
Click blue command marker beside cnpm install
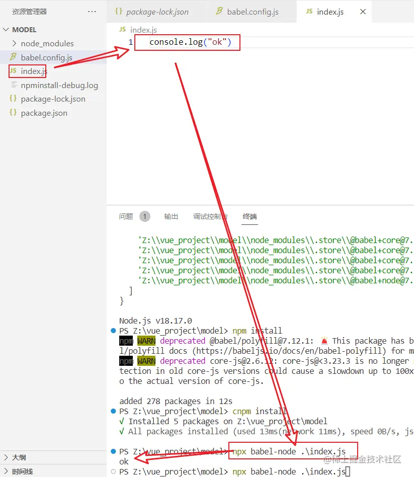pos(113,411)
